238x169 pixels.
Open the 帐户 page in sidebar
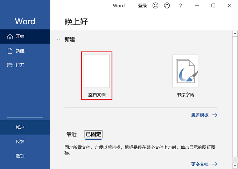pyautogui.click(x=25, y=127)
